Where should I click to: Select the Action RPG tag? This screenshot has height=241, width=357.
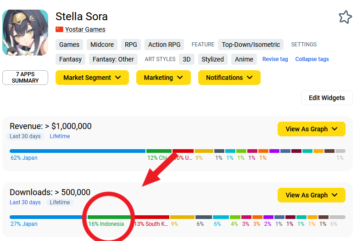pyautogui.click(x=164, y=45)
